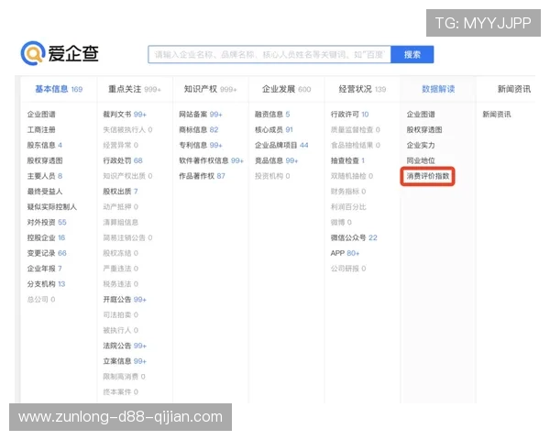Open 企业图谱 under 基本信息
Viewport: 550px width, 440px height.
click(x=41, y=115)
